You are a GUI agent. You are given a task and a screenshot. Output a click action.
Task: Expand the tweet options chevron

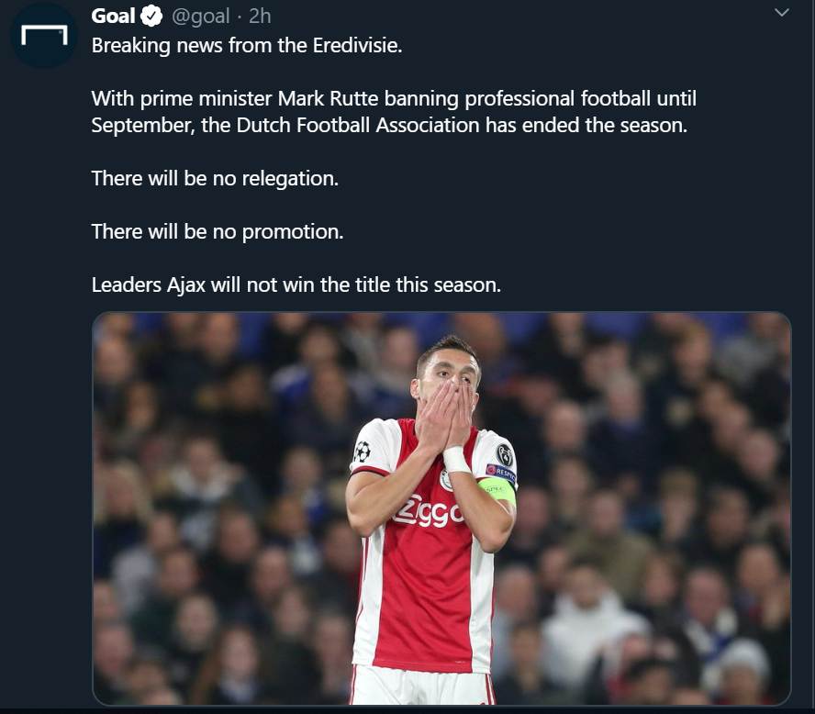point(781,13)
